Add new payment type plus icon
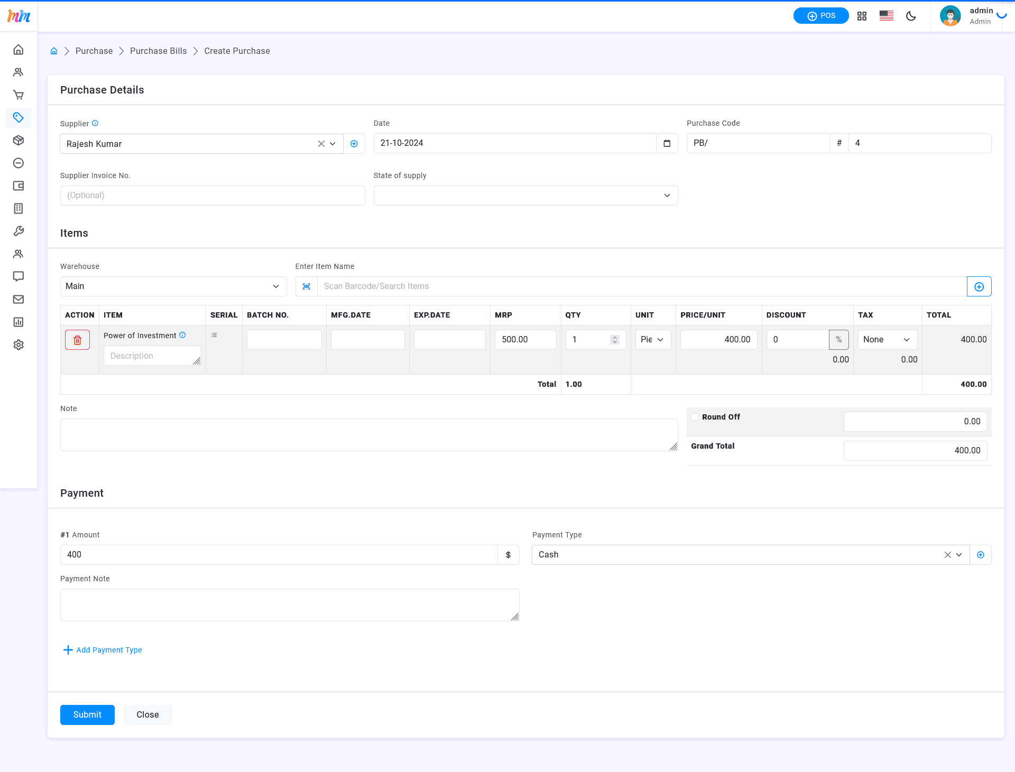This screenshot has height=772, width=1015. point(981,555)
